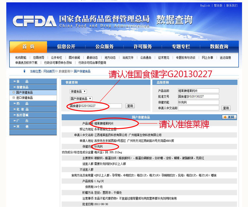Click the 贮藏方法 value 密封，置阴凉、干燥处
The image size is (248, 207).
pos(108,192)
